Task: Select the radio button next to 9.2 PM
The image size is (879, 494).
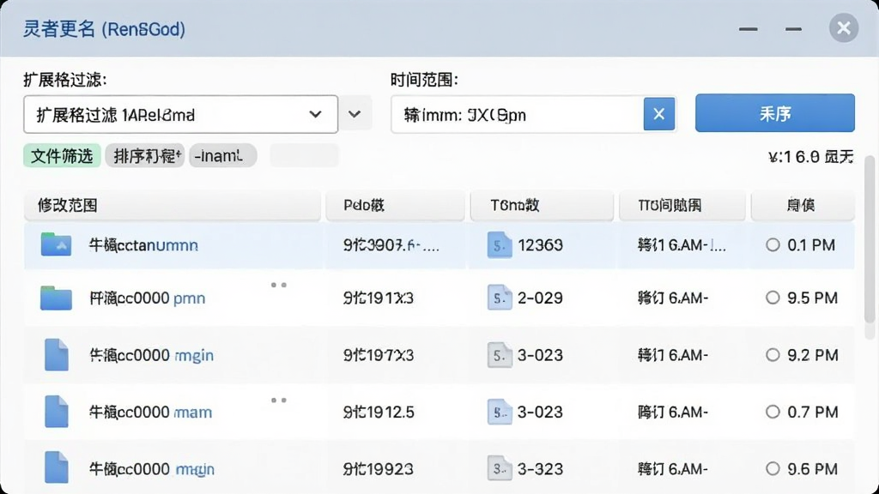Action: tap(773, 354)
